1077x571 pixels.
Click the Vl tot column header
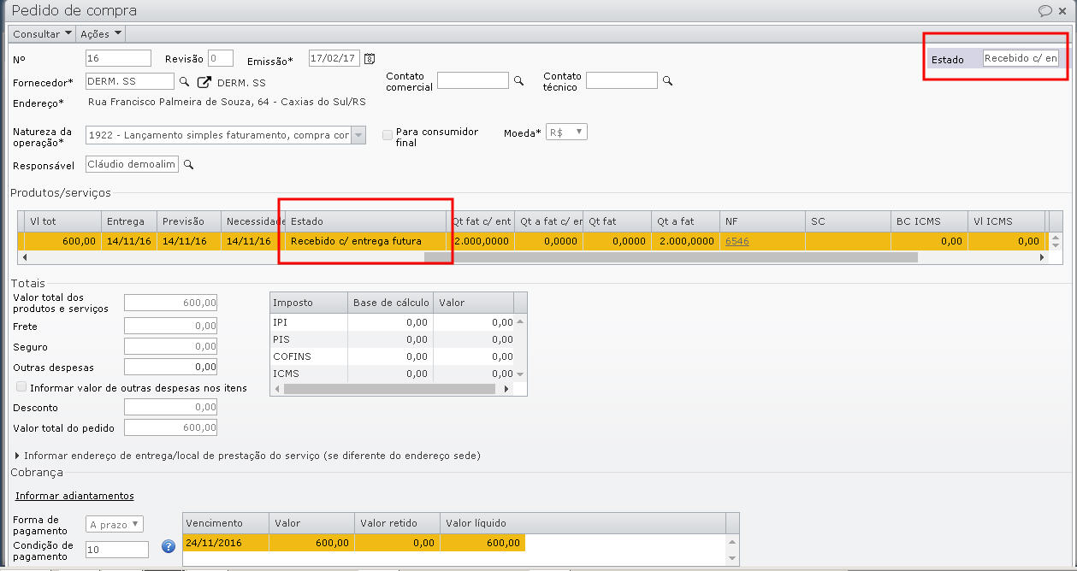click(62, 221)
